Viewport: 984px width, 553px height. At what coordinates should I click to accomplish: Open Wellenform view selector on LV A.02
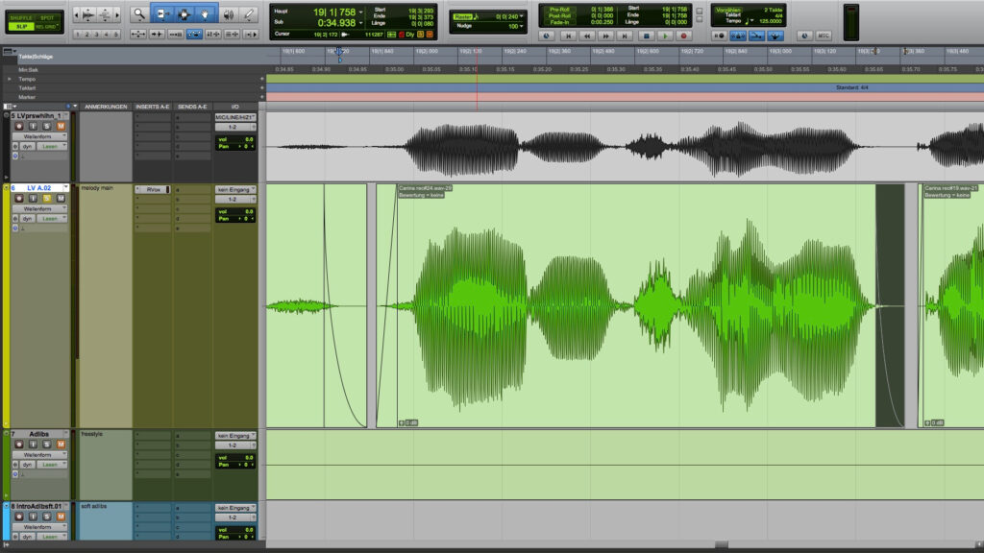[x=38, y=208]
